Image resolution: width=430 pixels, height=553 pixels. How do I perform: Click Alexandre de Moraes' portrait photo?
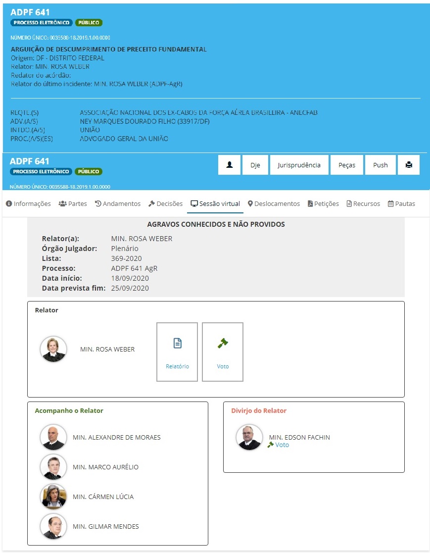point(53,437)
